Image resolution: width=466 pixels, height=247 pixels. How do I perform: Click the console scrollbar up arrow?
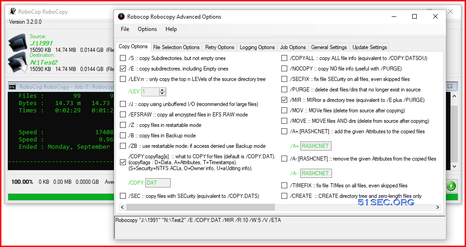click(454, 96)
